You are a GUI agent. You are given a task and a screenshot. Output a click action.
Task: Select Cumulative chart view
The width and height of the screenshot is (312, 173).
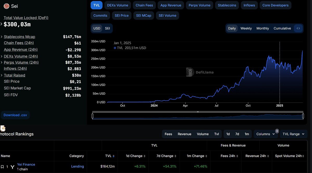(x=282, y=28)
